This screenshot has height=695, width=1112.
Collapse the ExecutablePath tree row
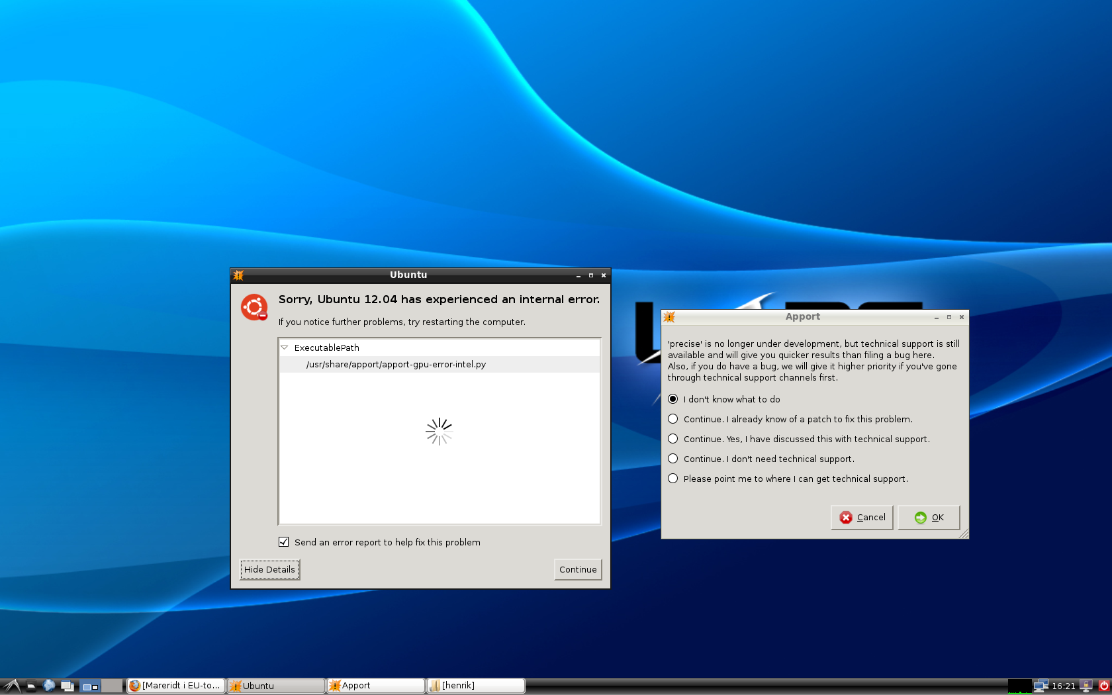[x=285, y=347]
